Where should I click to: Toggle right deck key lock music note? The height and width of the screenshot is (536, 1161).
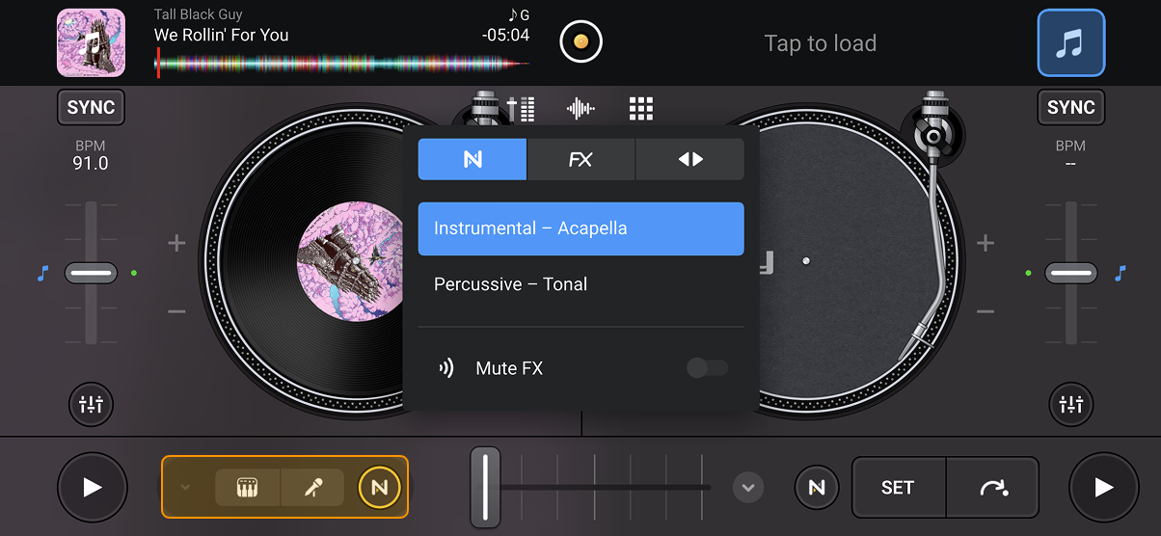[x=1120, y=274]
